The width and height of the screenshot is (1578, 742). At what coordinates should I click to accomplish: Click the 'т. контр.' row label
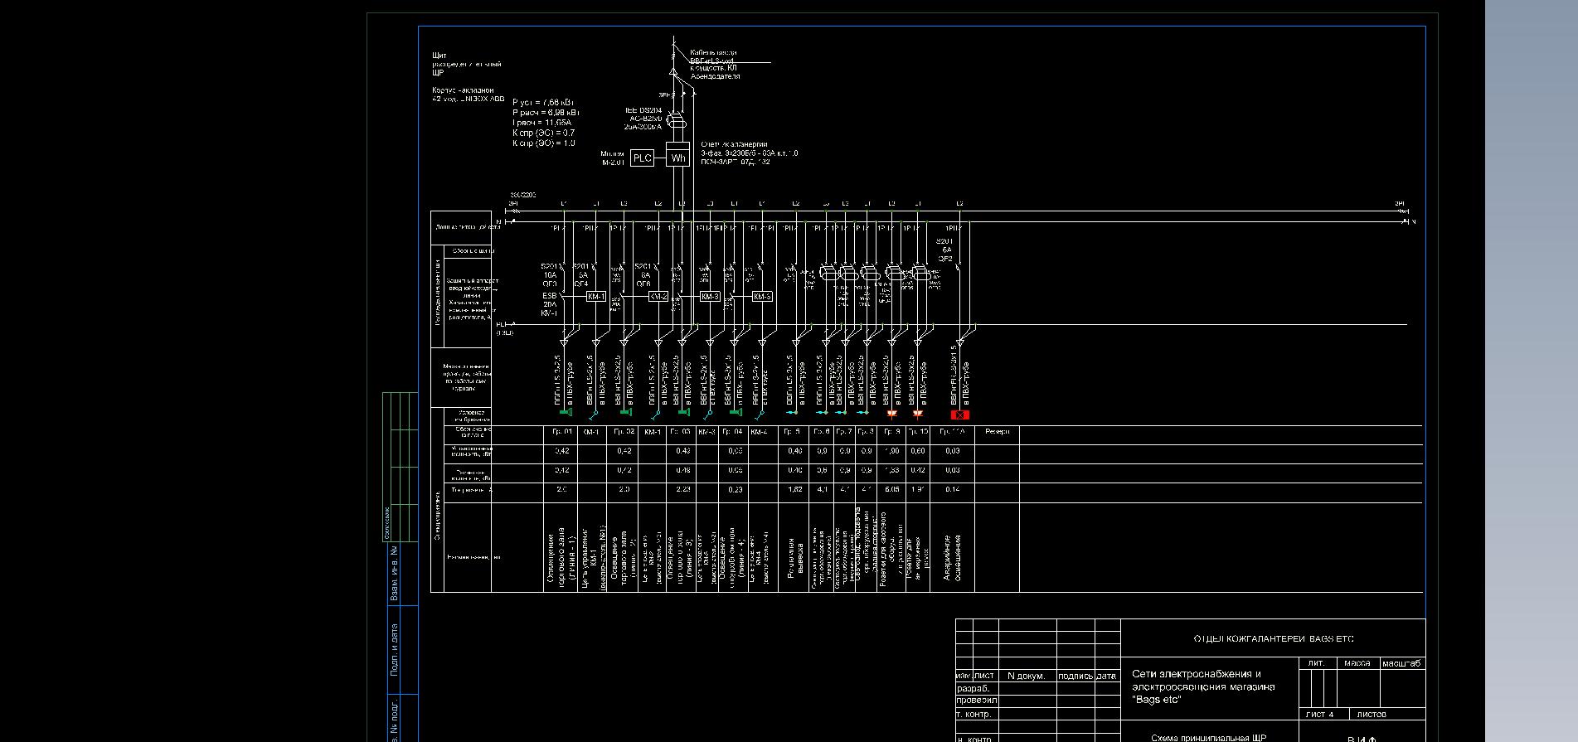click(974, 714)
